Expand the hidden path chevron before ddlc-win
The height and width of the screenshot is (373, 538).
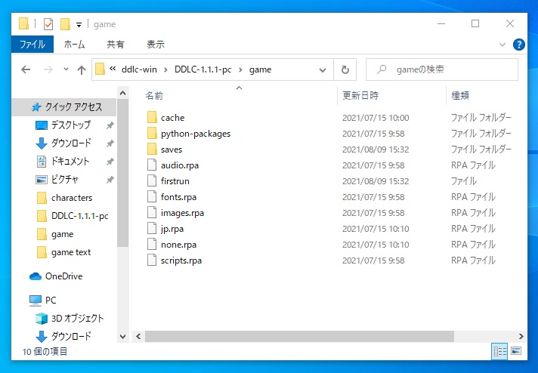[x=113, y=69]
